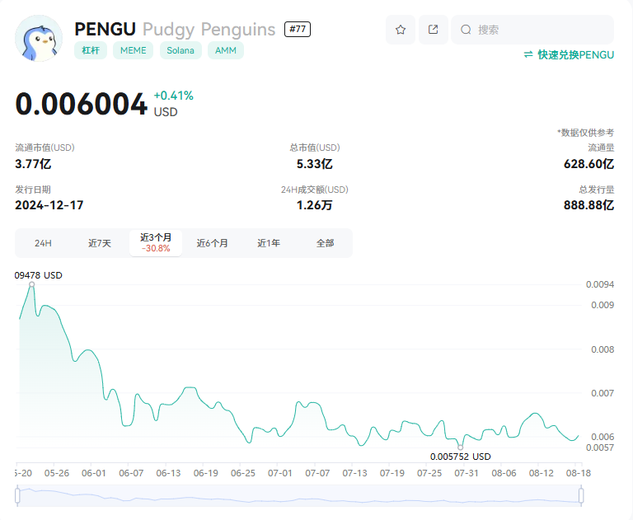Click the 杠杆 tag
633x520 pixels.
(x=91, y=50)
